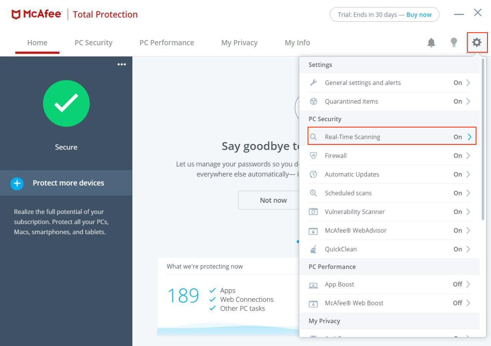491x346 pixels.
Task: Click the Vulnerability Scanner icon
Action: point(313,212)
